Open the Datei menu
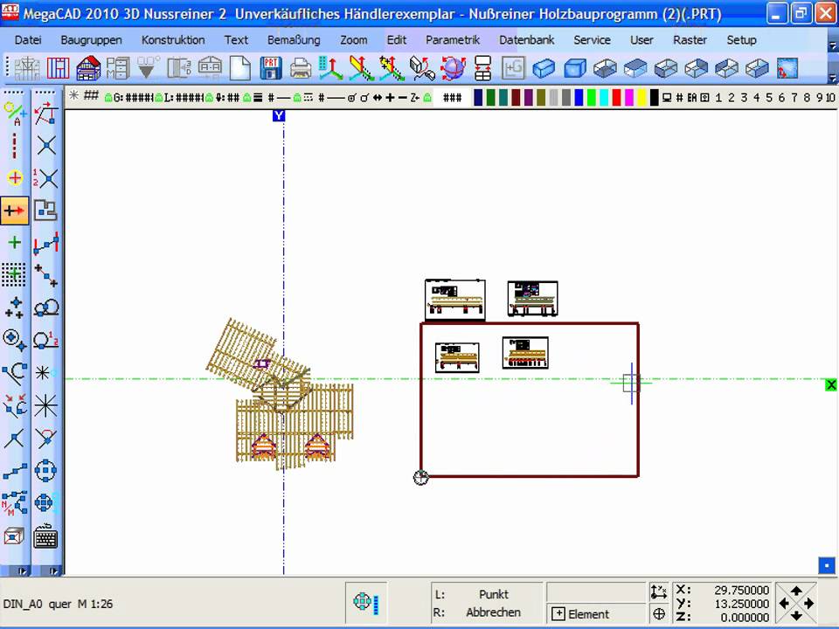Viewport: 839px width, 629px height. 28,40
